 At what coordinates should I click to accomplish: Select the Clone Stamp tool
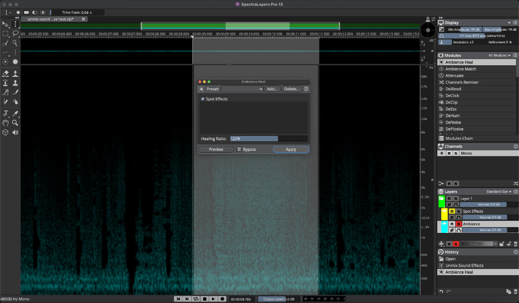click(15, 83)
